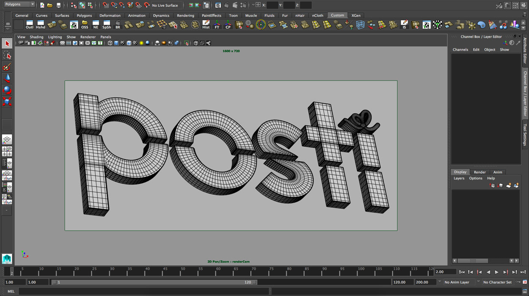Open the animation preferences icon beside the key
The width and height of the screenshot is (529, 296).
pos(525,282)
